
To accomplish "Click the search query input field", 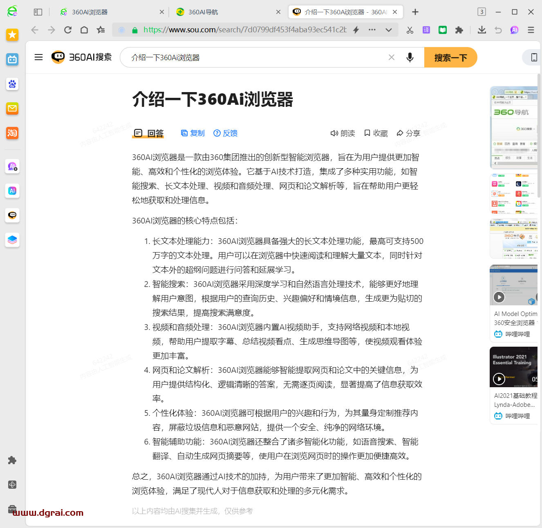I will click(253, 57).
